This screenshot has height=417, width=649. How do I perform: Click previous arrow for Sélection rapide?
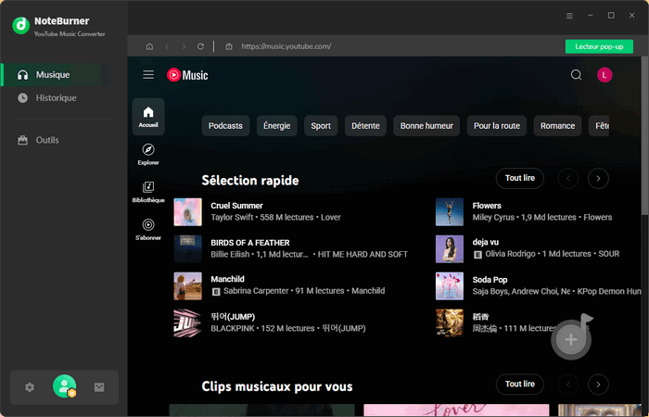(x=568, y=179)
